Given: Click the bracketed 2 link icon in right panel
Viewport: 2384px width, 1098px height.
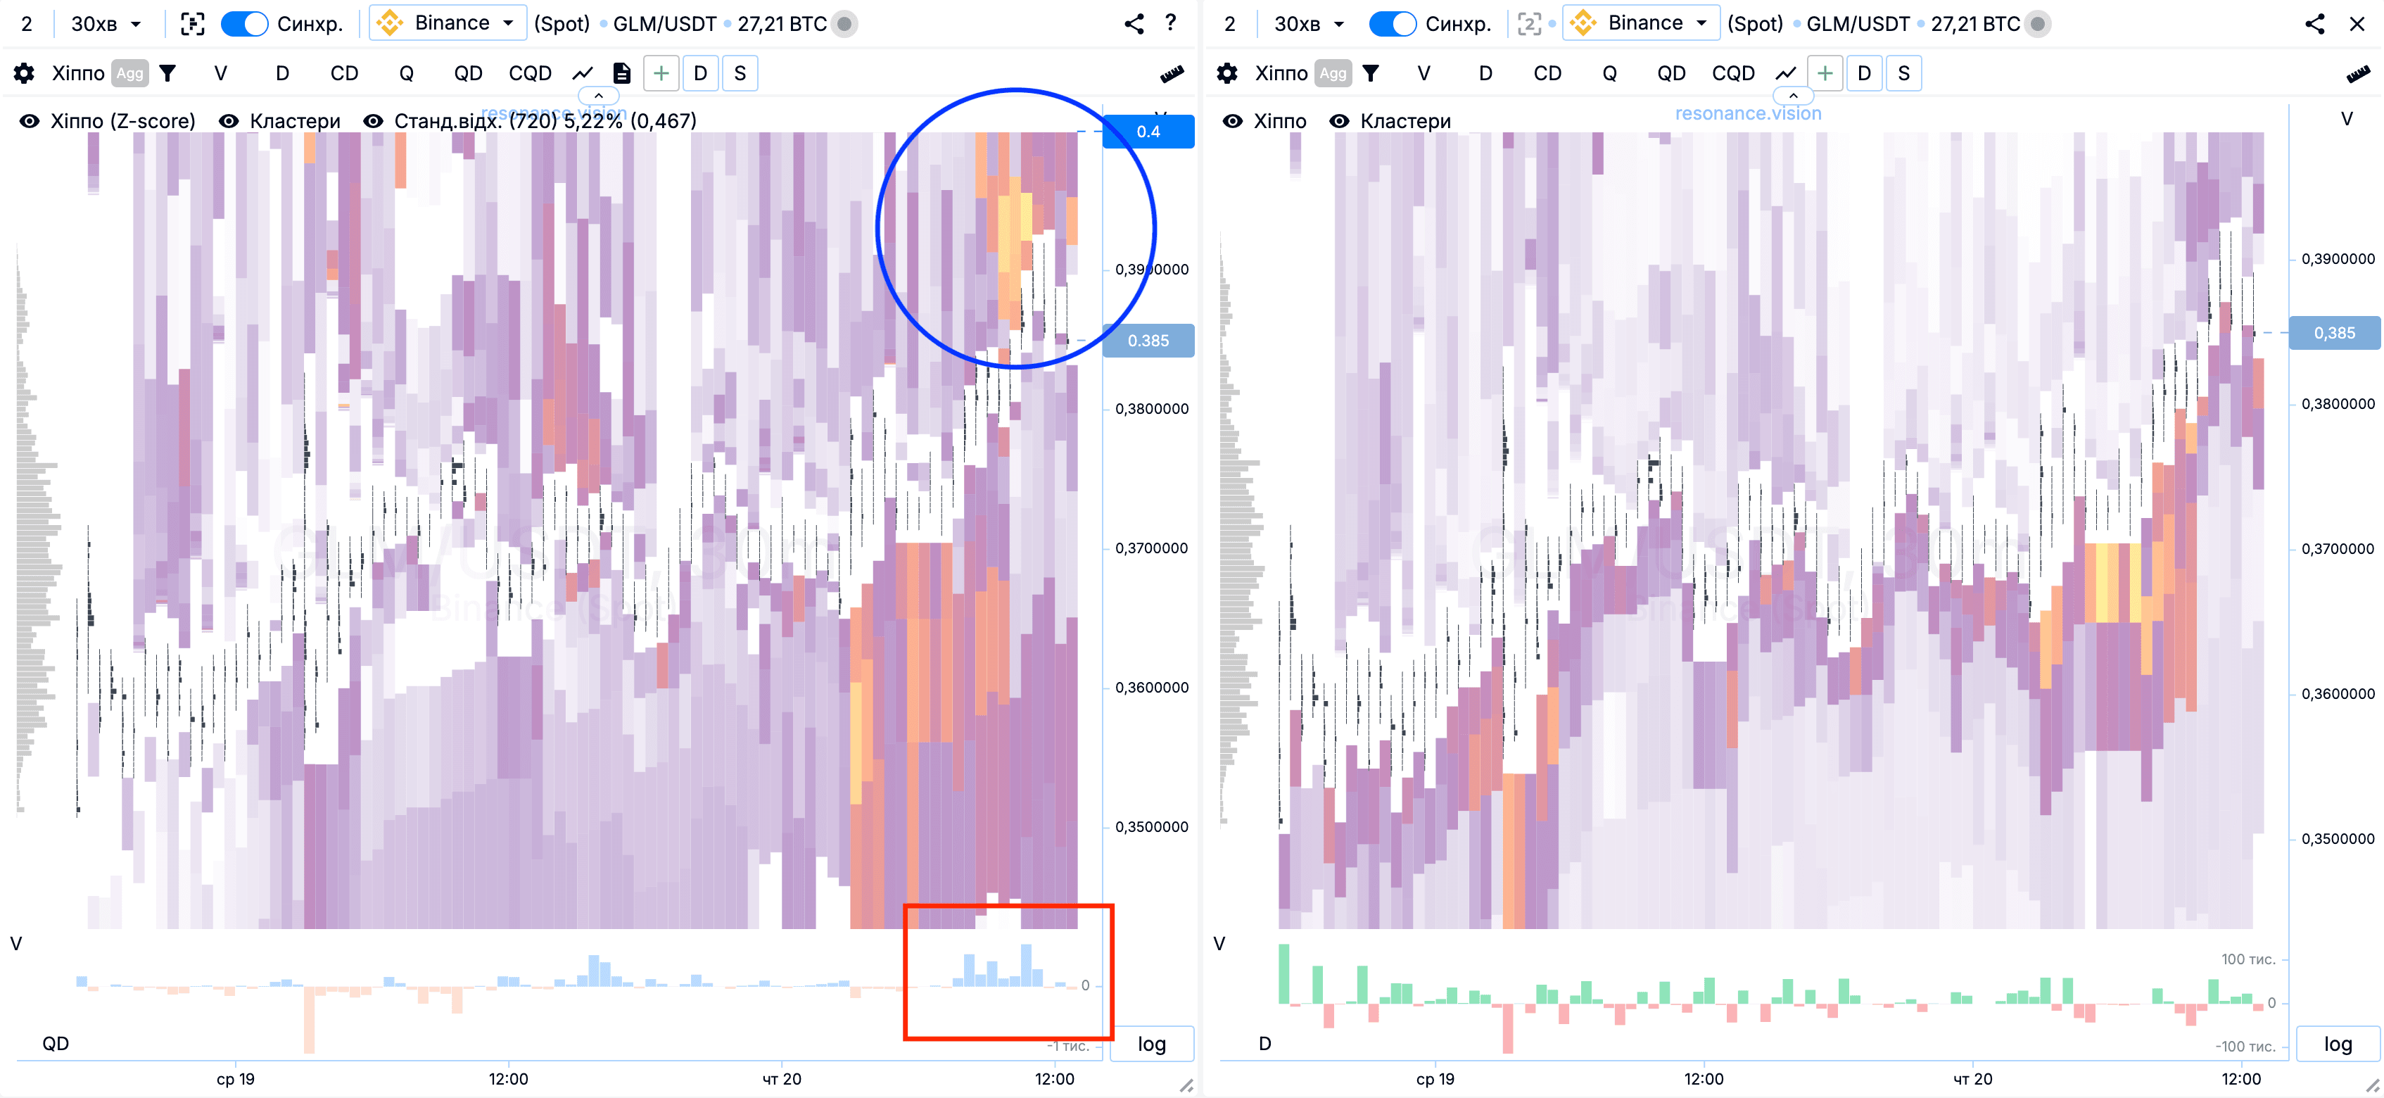Looking at the screenshot, I should [x=1529, y=24].
